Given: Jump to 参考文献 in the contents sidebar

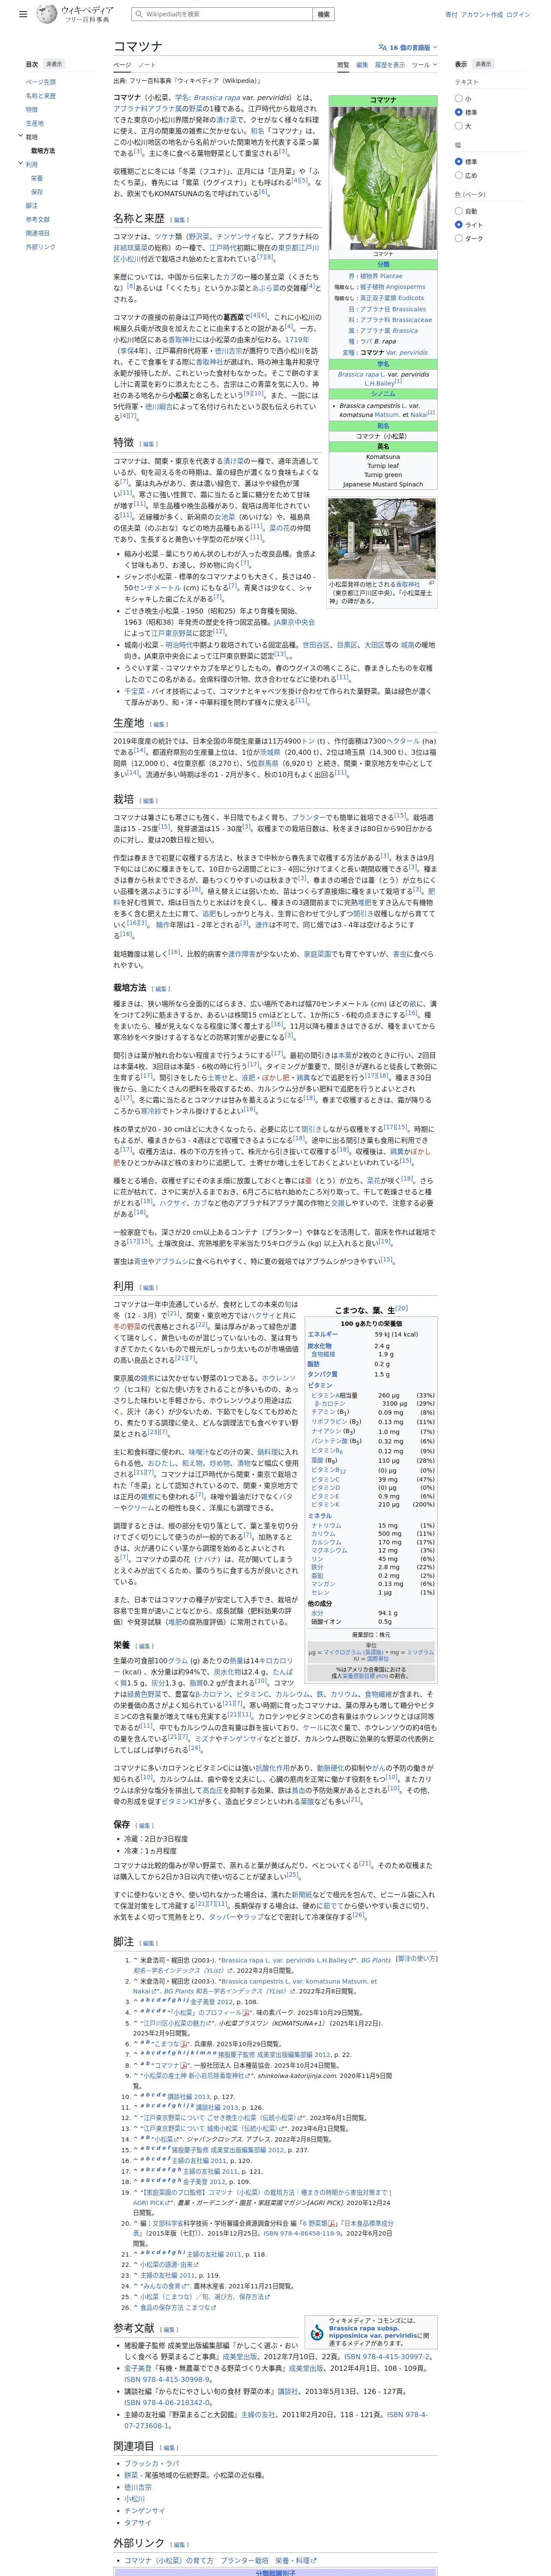Looking at the screenshot, I should (x=38, y=219).
